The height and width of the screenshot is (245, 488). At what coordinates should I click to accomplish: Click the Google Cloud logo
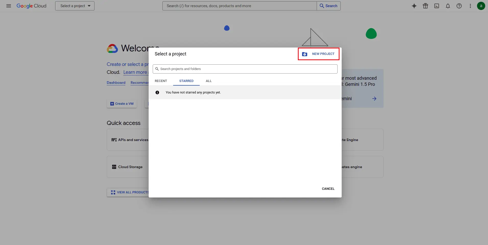31,6
